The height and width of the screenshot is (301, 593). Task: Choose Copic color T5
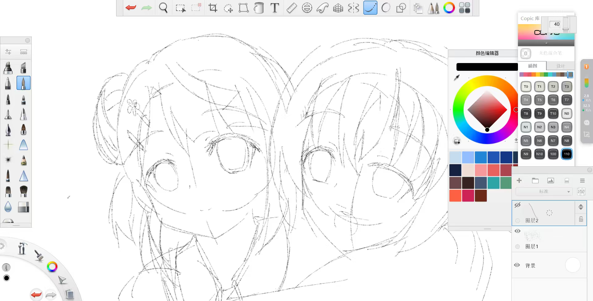(539, 100)
